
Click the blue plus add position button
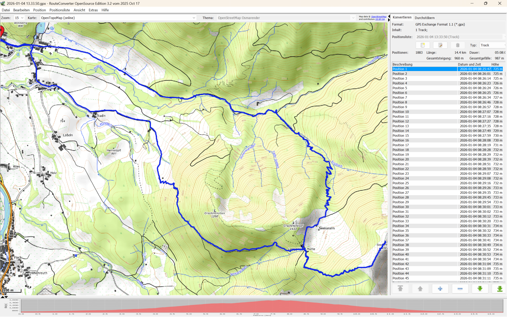point(440,289)
